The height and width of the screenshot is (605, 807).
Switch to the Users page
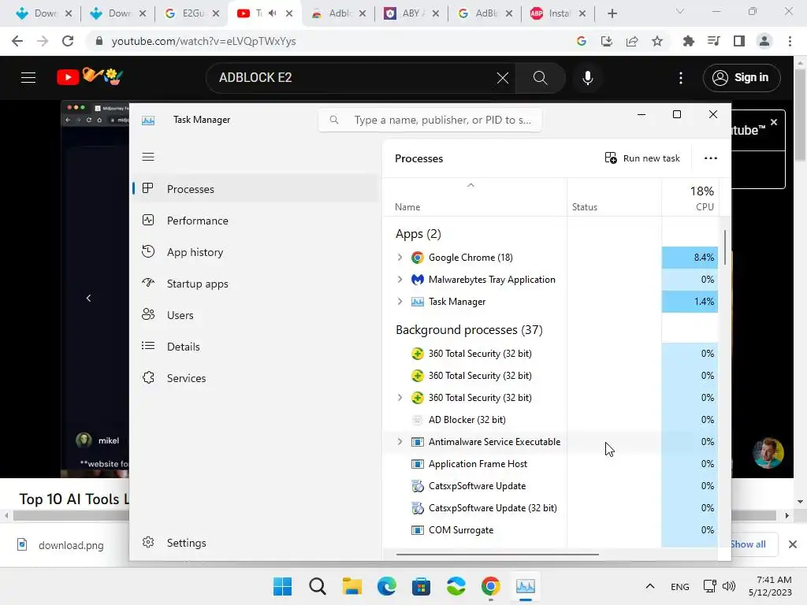point(255,315)
